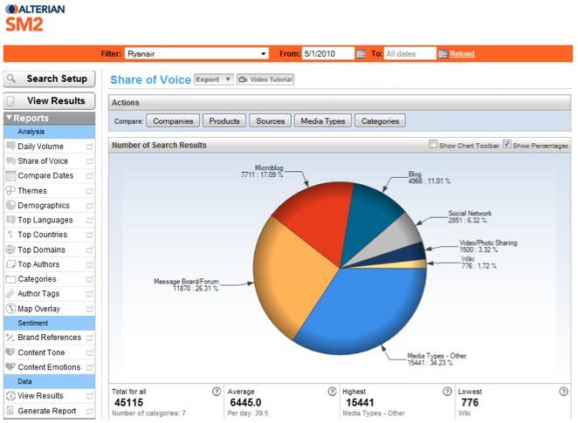Viewport: 578px width, 423px height.
Task: Click the Demographics pop-out icon
Action: [x=90, y=206]
